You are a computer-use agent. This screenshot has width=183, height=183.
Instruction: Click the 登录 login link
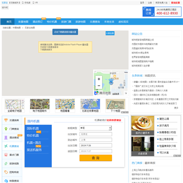[142, 3]
